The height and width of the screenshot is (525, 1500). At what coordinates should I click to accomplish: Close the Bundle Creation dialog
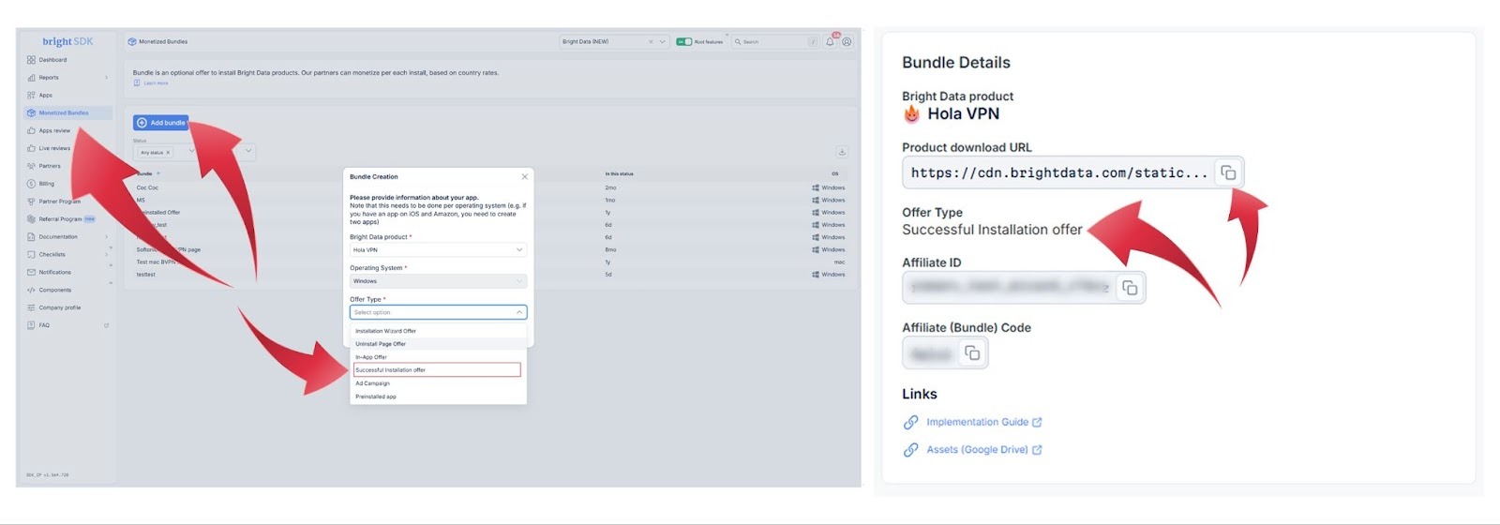coord(524,176)
